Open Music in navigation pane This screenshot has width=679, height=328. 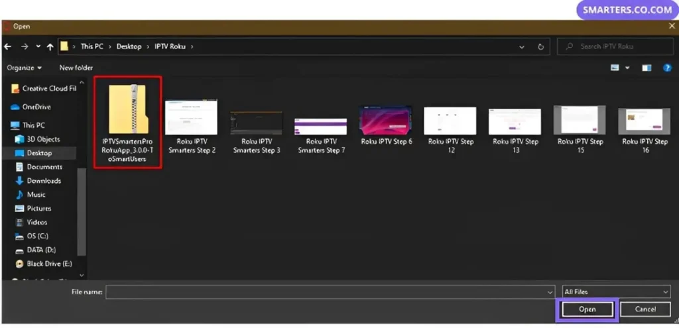(x=31, y=195)
